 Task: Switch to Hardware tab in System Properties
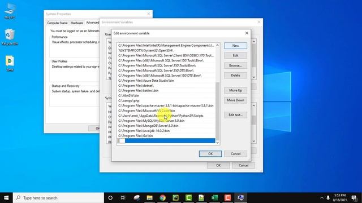tap(77, 23)
